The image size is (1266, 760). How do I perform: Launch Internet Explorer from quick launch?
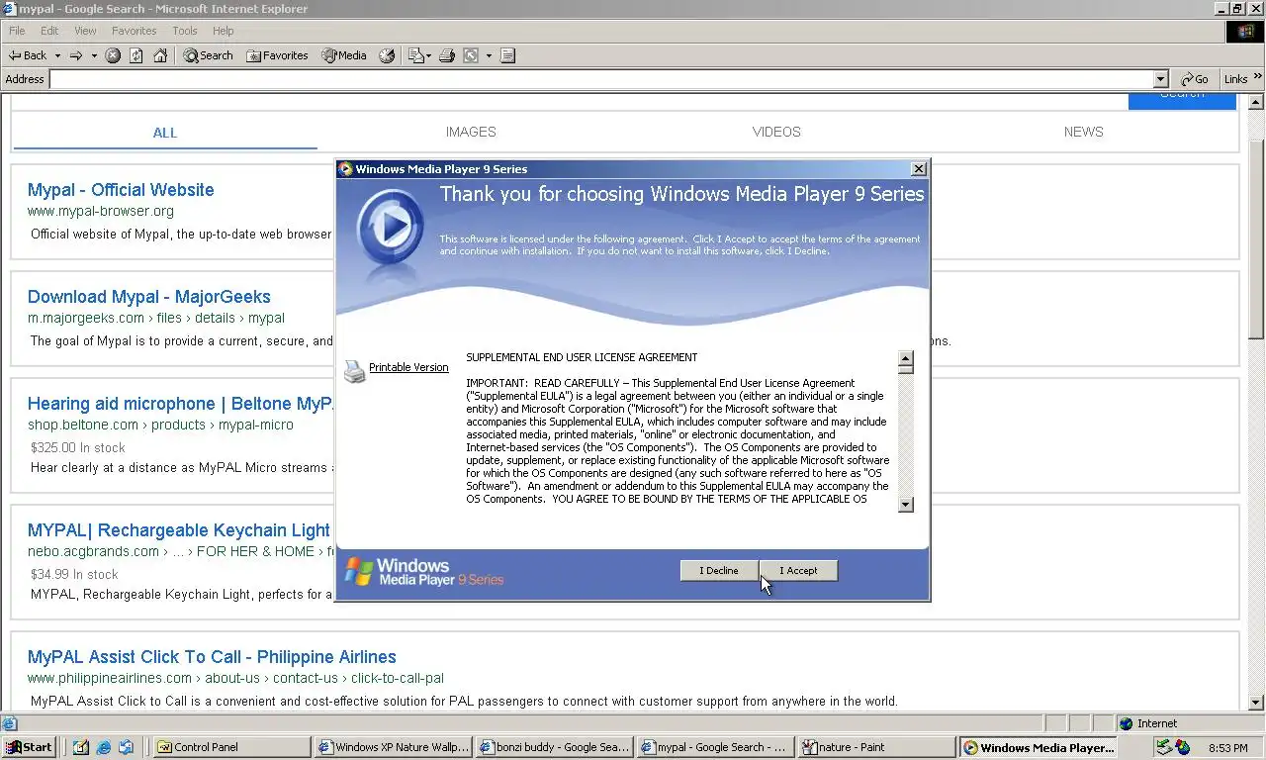pyautogui.click(x=104, y=747)
